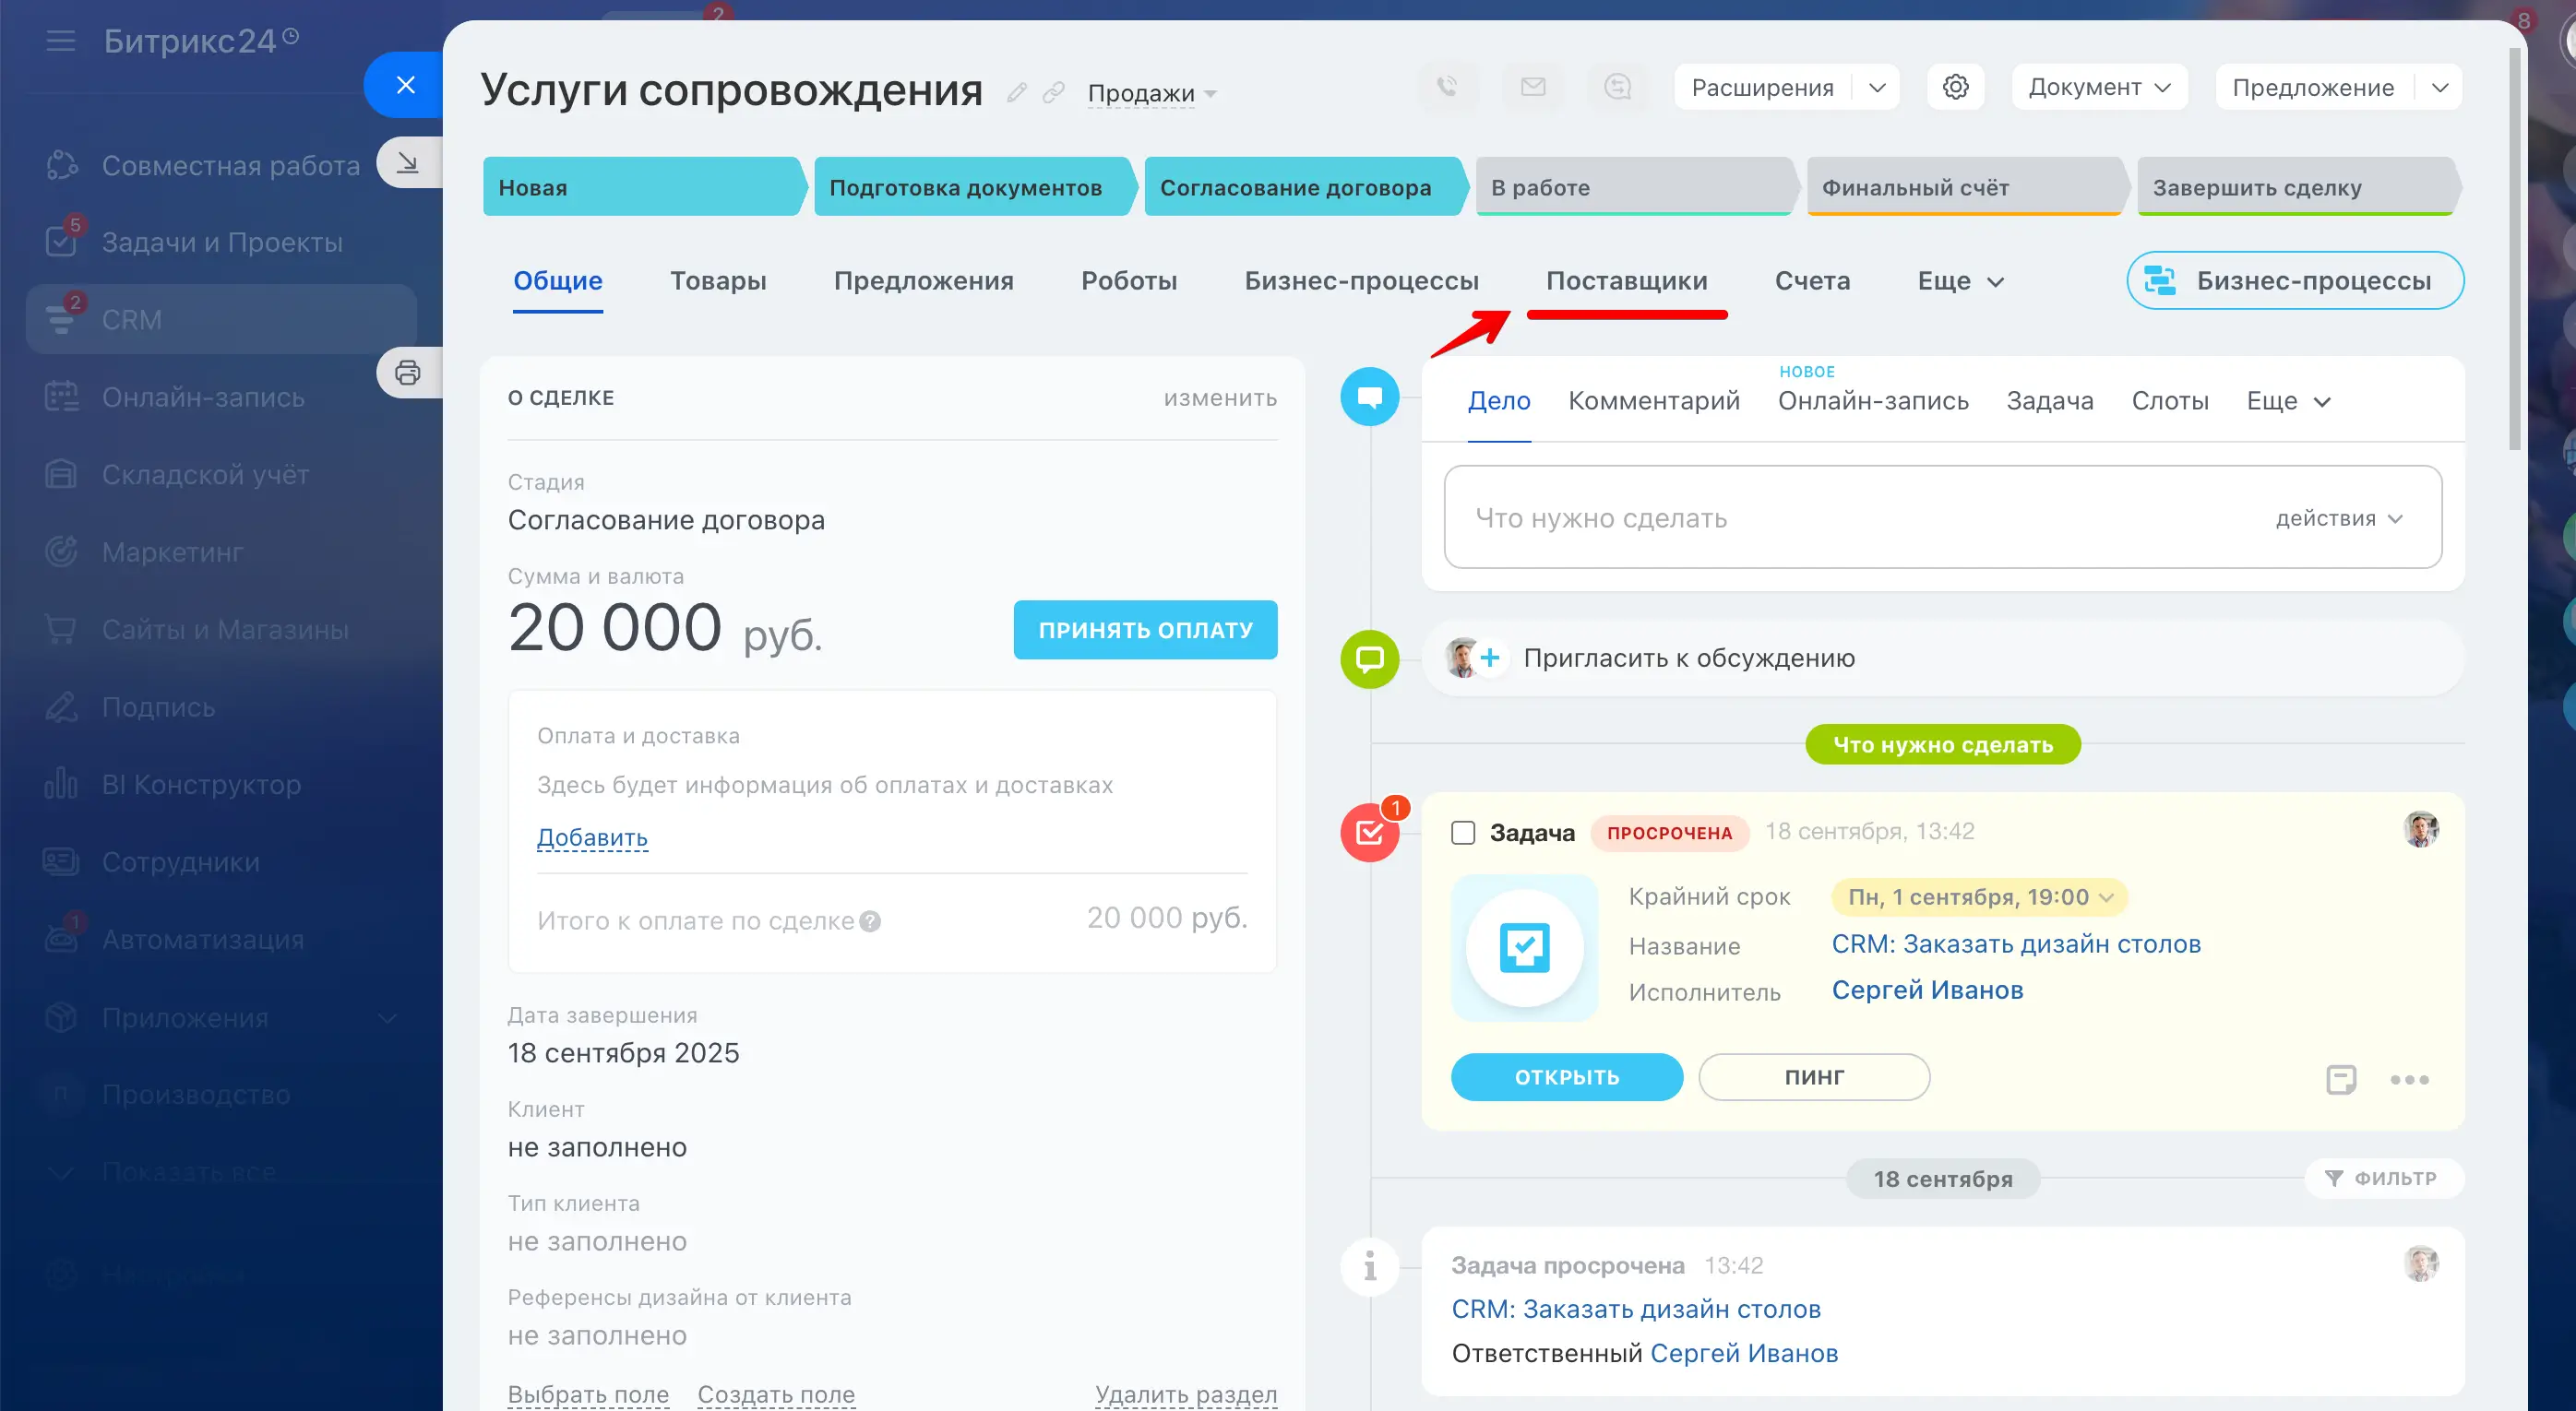Switch to the Поставщики tab
The height and width of the screenshot is (1411, 2576).
(1626, 280)
